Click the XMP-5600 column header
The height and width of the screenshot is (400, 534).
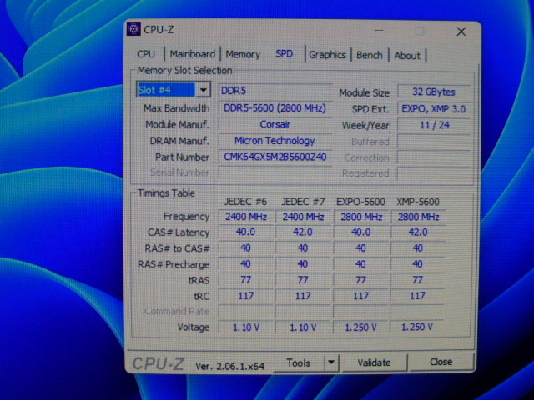(418, 202)
